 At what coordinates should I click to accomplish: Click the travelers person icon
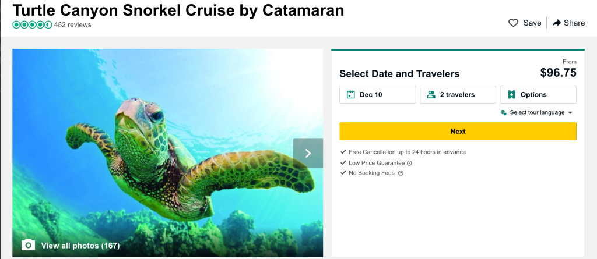click(431, 94)
